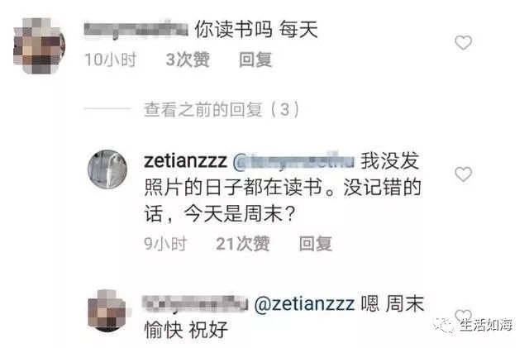Click 回复 under the first comment
529x348 pixels.
click(255, 60)
